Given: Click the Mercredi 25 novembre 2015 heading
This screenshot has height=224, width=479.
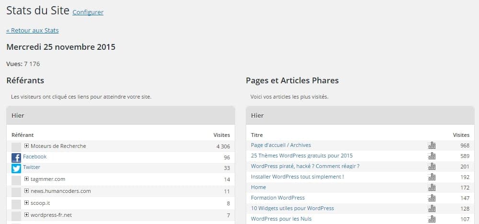Looking at the screenshot, I should click(61, 47).
